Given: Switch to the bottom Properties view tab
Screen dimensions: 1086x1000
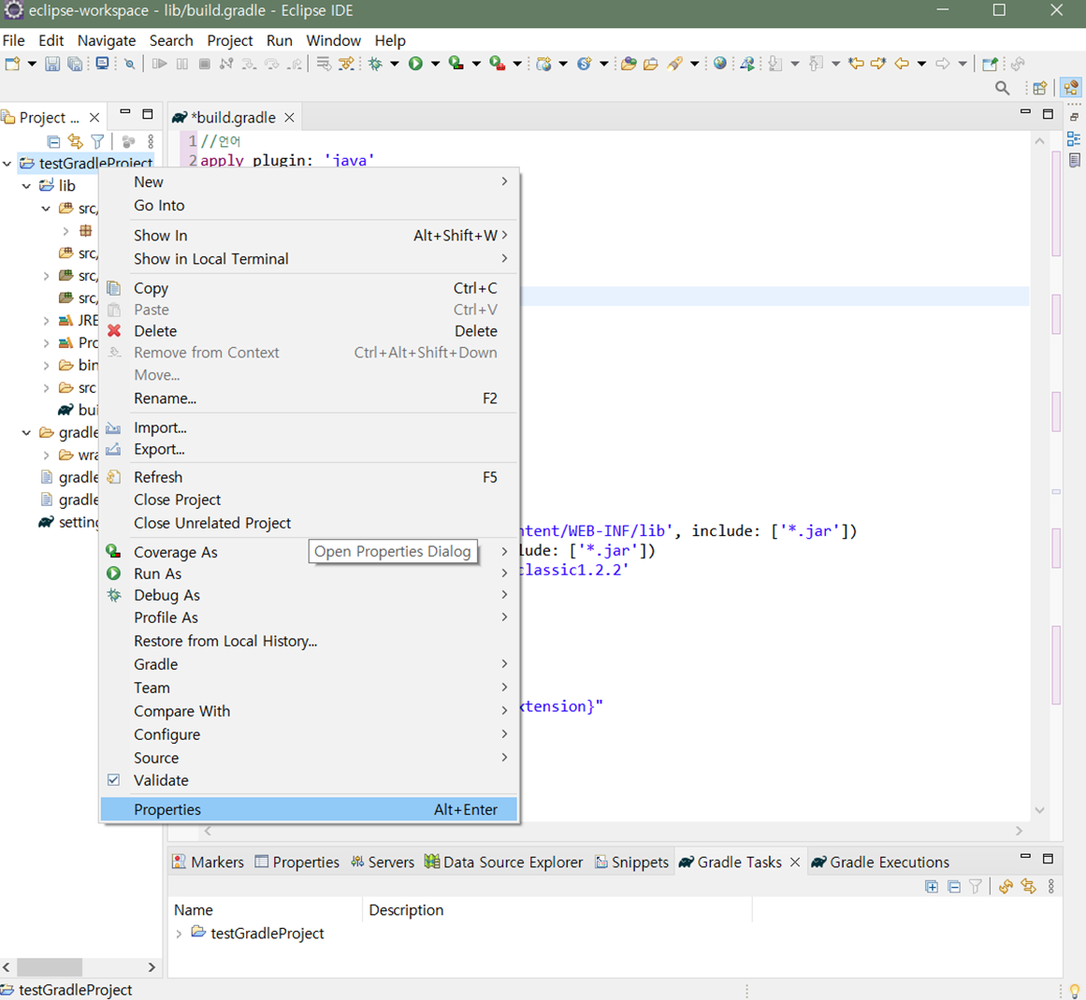Looking at the screenshot, I should 297,862.
